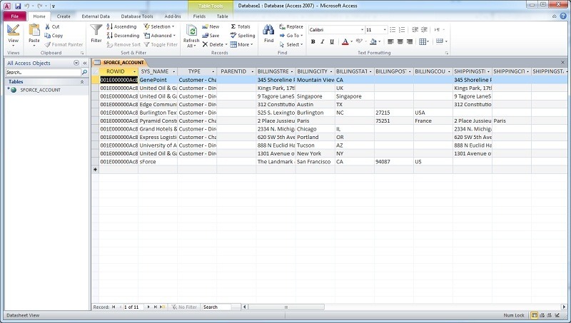Click the record navigator Search box

coord(216,307)
